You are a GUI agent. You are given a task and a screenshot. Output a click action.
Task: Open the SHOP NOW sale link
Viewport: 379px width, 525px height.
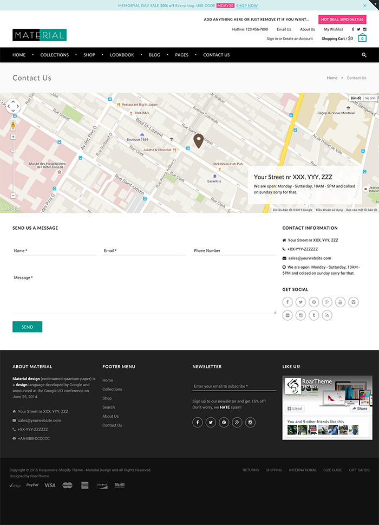click(247, 6)
